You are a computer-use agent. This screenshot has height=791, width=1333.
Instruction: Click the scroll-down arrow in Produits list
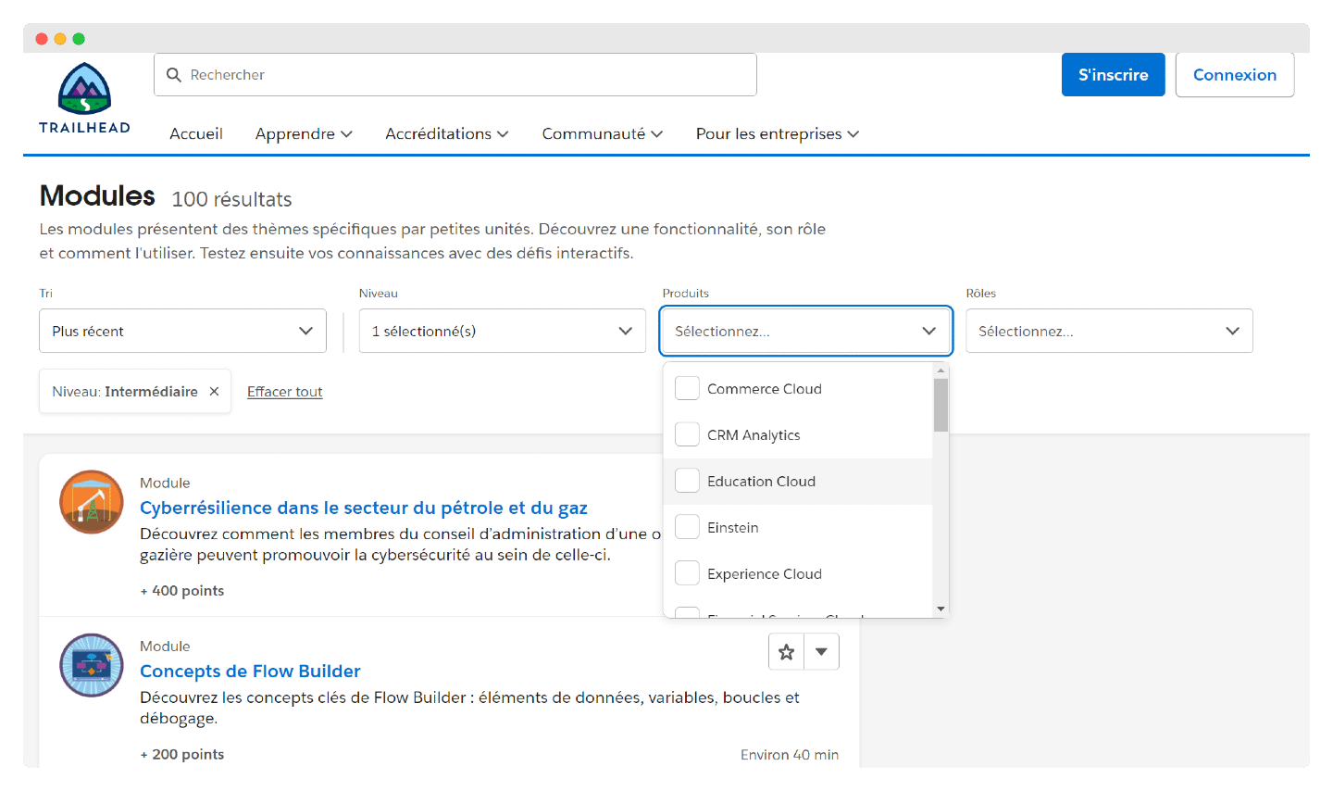pyautogui.click(x=941, y=609)
